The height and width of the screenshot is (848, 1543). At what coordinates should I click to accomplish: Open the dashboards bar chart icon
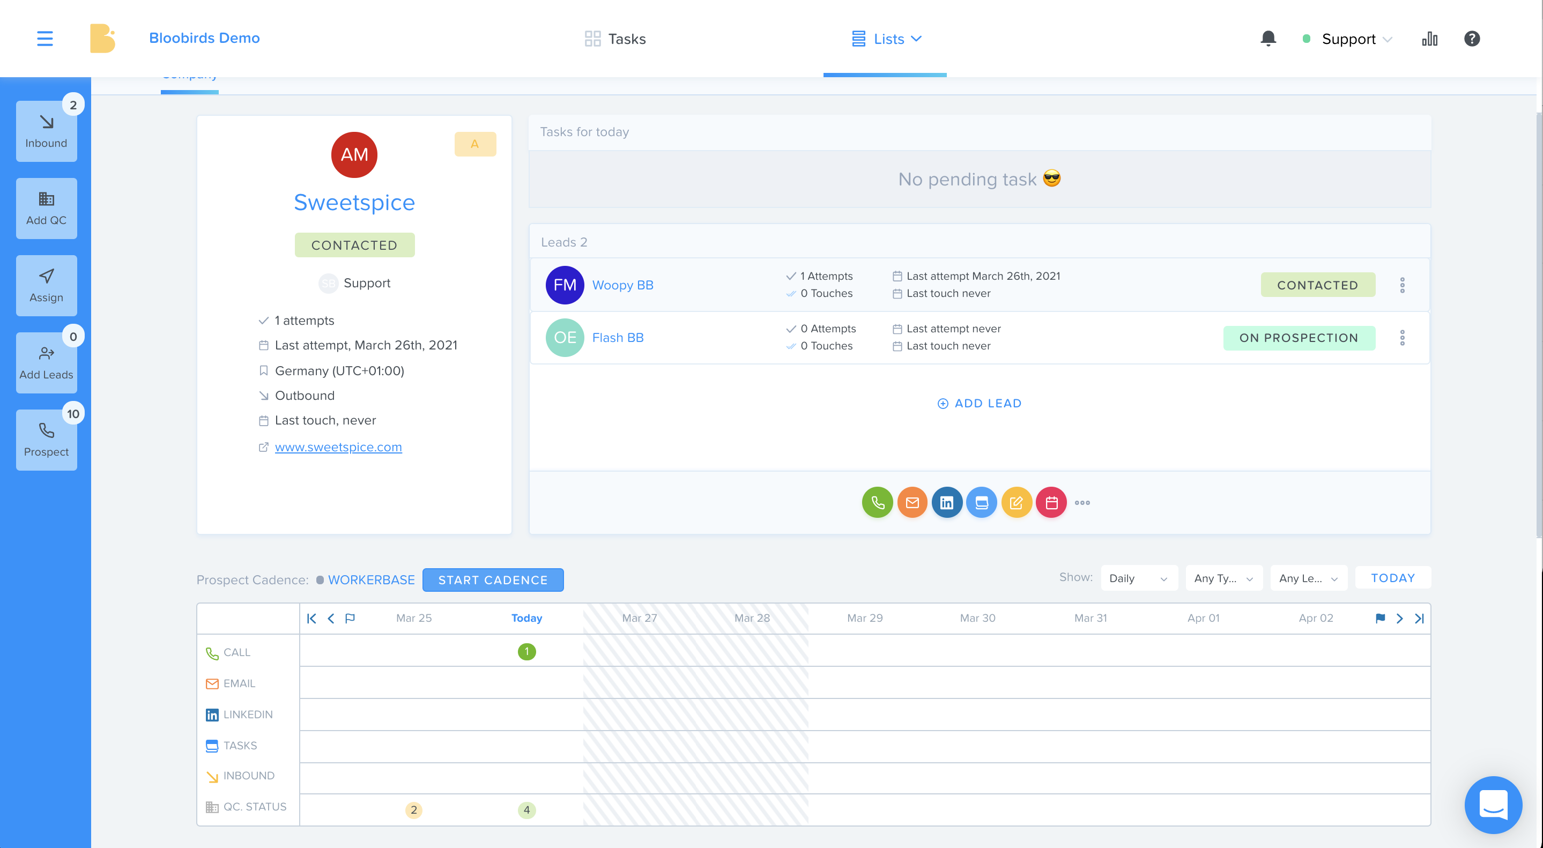(1429, 39)
